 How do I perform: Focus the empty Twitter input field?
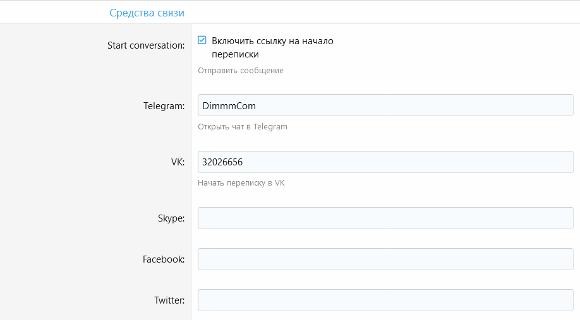(x=385, y=300)
